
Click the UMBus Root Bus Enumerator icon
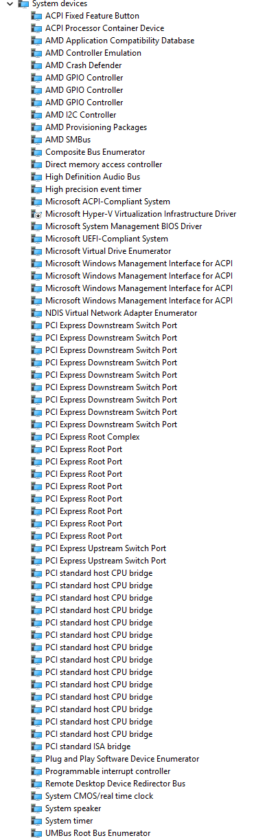coord(36,833)
